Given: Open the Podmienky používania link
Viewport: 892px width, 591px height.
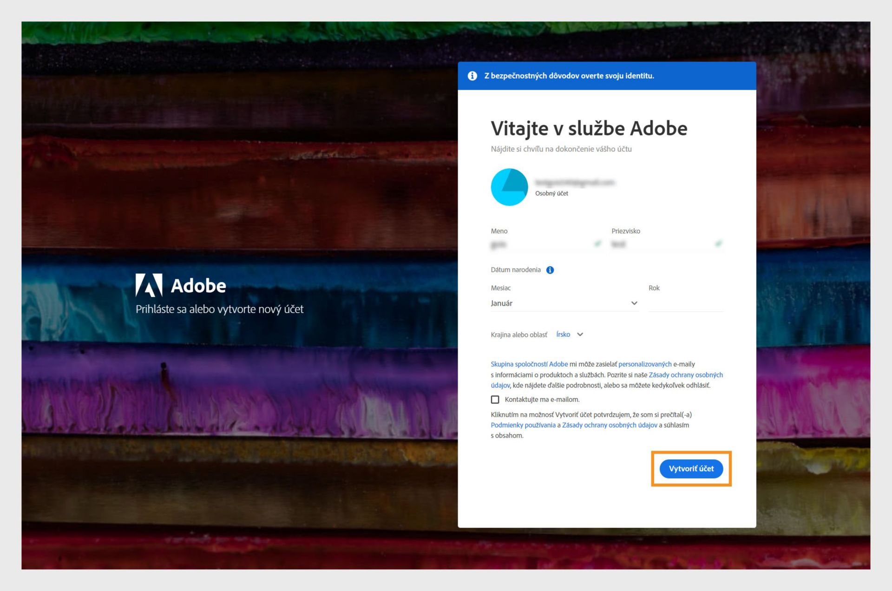Looking at the screenshot, I should click(523, 425).
